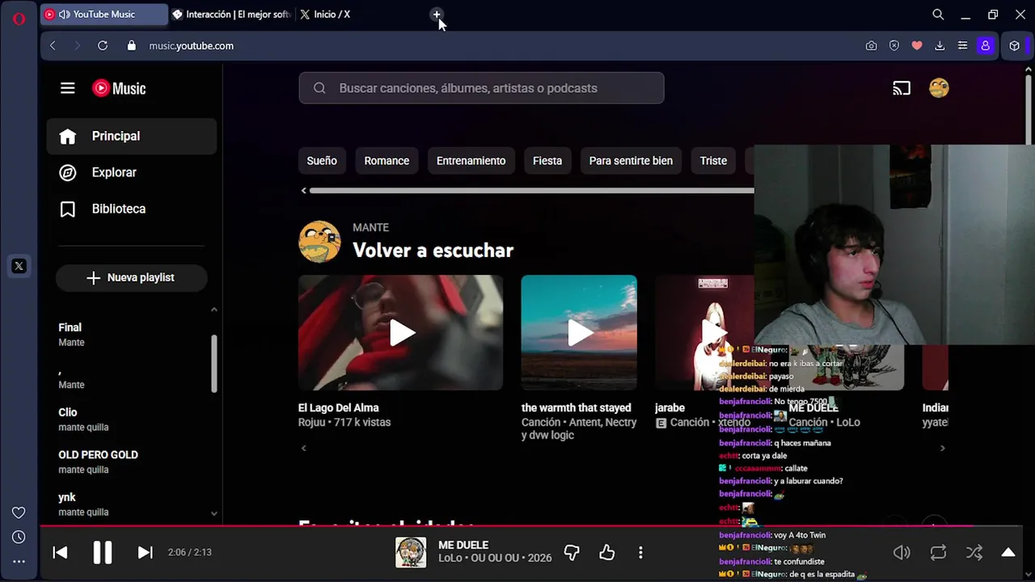Viewport: 1035px width, 582px height.
Task: Create a Nueva playlist
Action: (x=132, y=277)
